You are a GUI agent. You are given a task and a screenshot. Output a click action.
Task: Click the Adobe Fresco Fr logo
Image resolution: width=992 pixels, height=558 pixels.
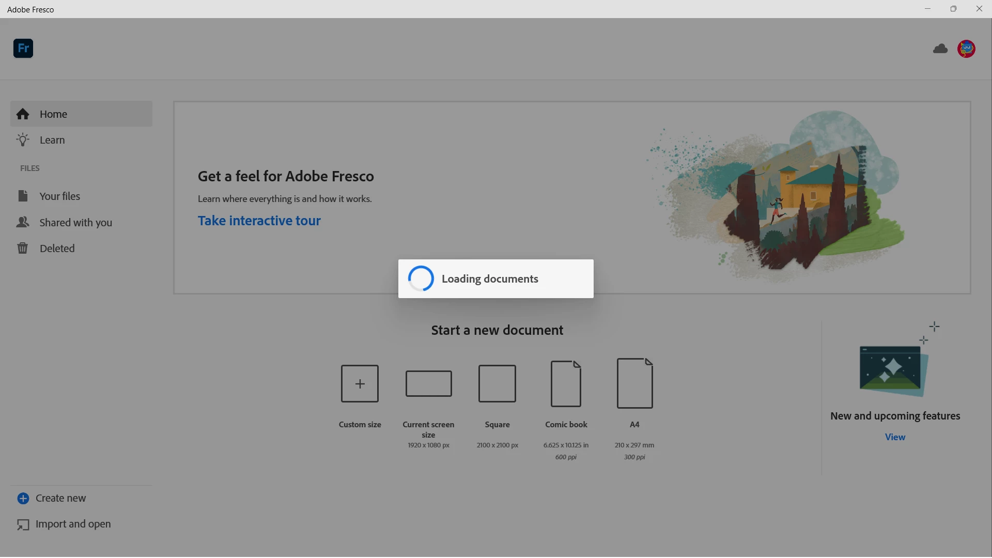click(23, 49)
